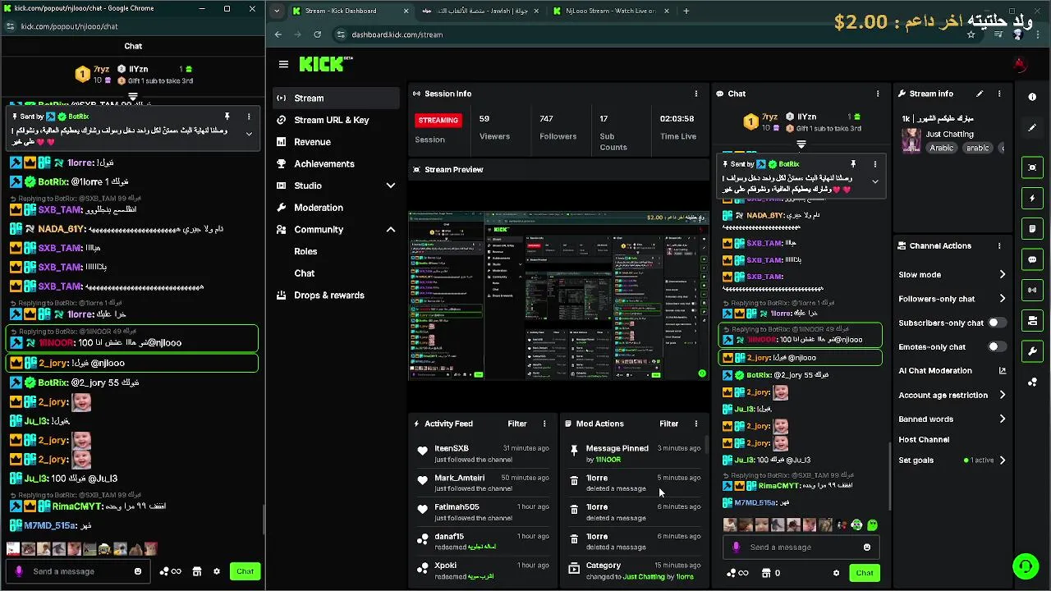
Task: Reload the dashboard browser page
Action: [317, 34]
